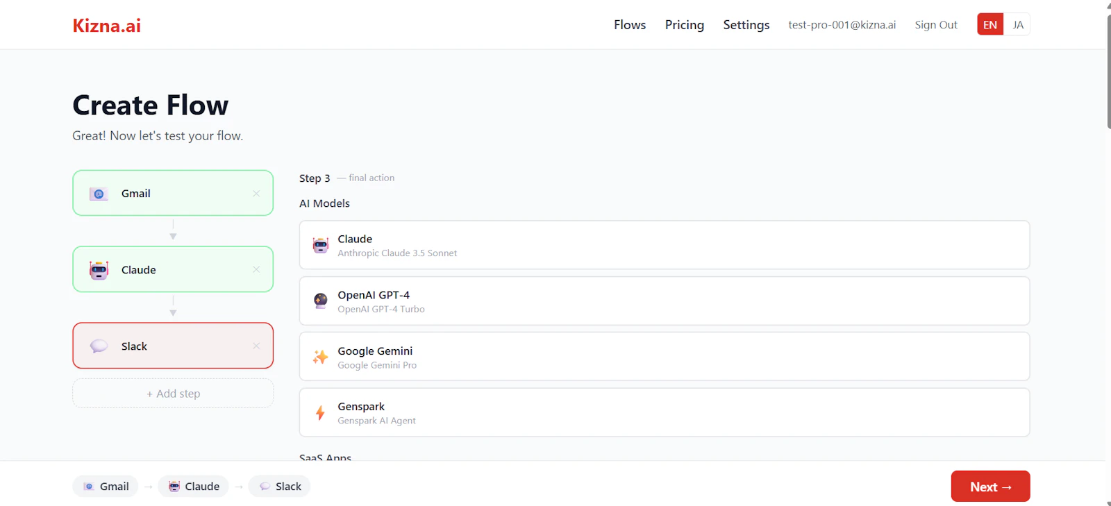Open the Pricing page
Viewport: 1111px width, 506px height.
point(685,25)
